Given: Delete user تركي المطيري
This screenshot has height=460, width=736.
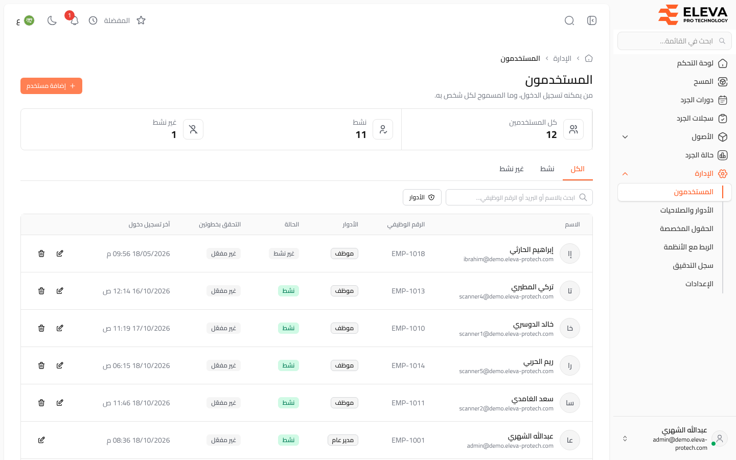Looking at the screenshot, I should [41, 291].
